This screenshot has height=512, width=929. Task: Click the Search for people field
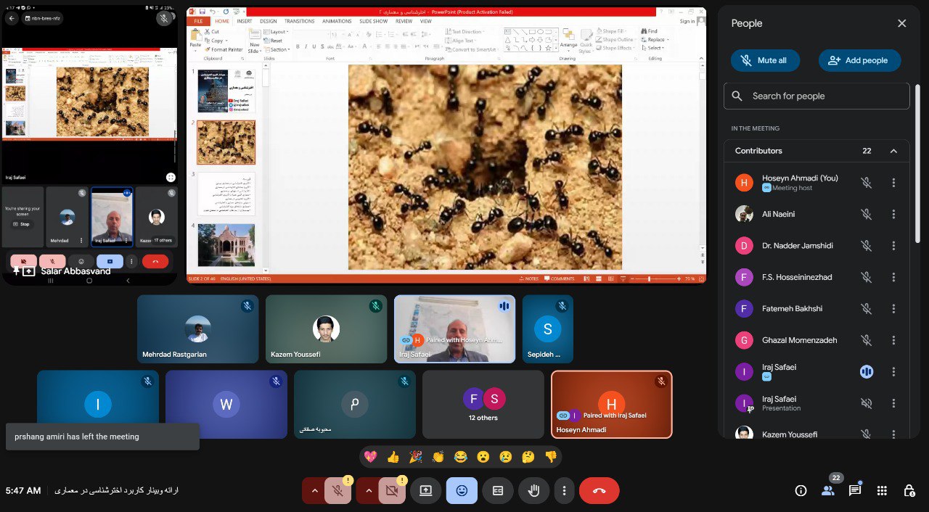[817, 96]
